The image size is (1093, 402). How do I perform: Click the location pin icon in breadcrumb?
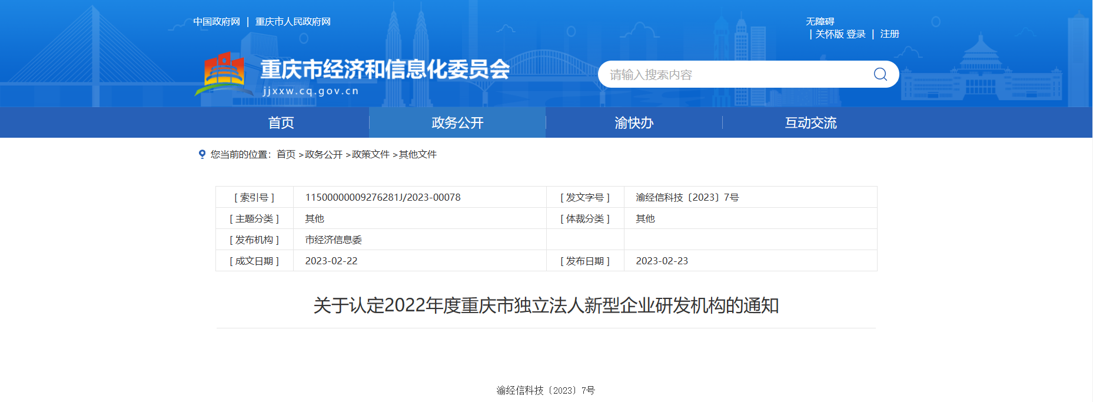pyautogui.click(x=202, y=154)
